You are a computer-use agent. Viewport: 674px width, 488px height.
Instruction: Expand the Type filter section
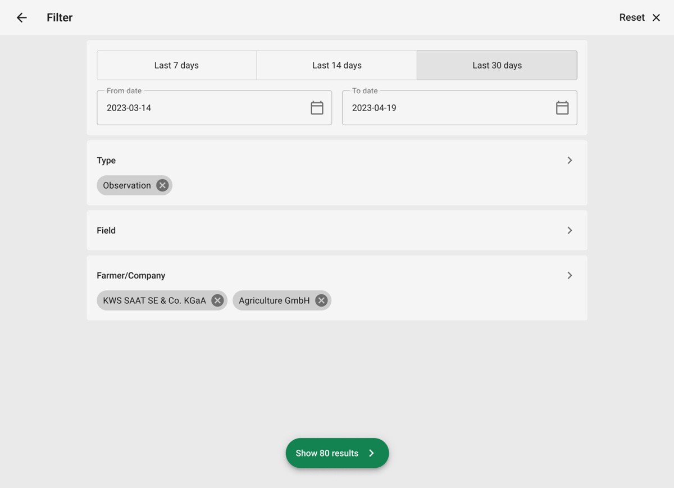click(x=570, y=160)
